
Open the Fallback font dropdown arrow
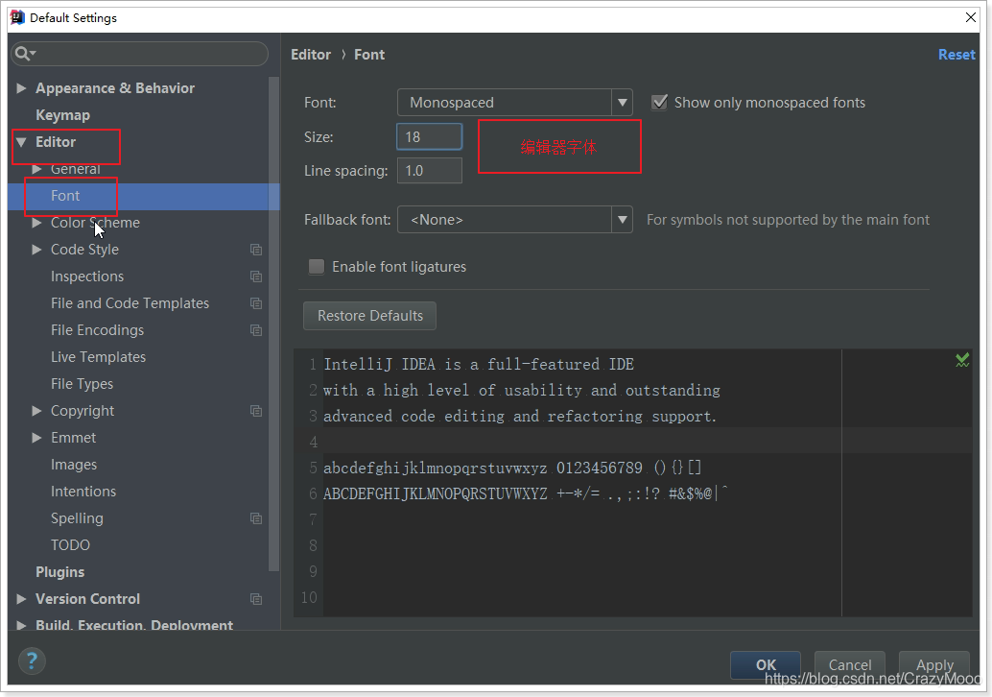click(622, 220)
